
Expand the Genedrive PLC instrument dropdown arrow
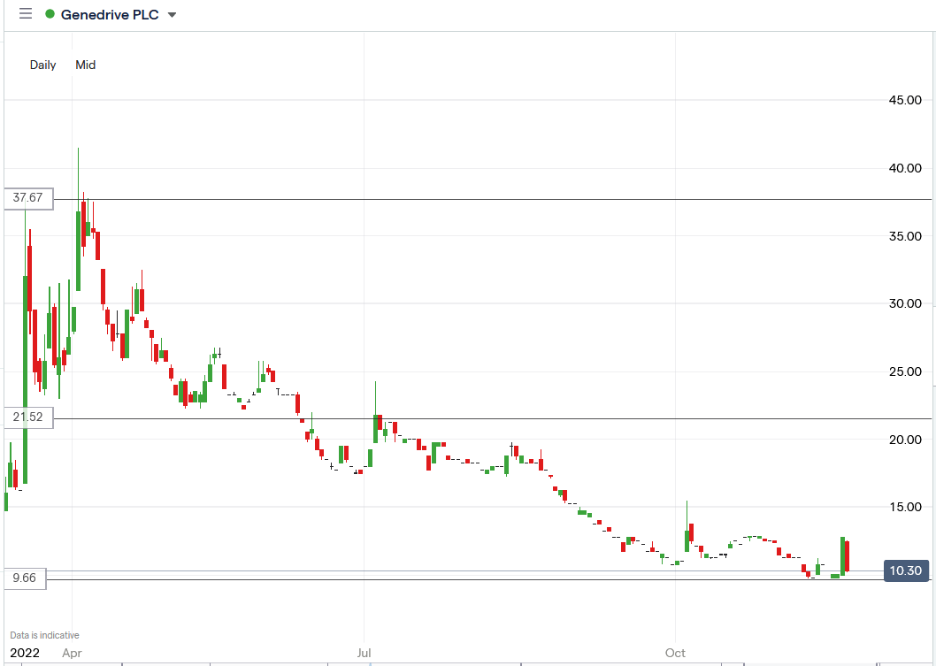[x=172, y=15]
